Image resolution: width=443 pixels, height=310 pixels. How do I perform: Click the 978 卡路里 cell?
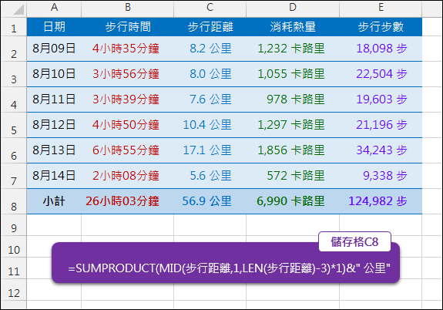coord(293,99)
